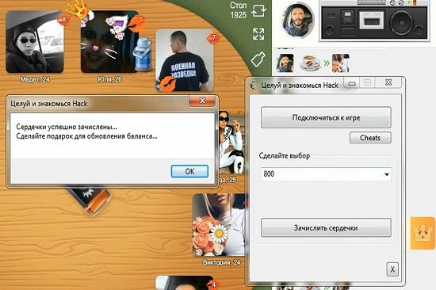Screen dimensions: 436x290
Task: Click the Стол 1925 table label
Action: point(239,10)
